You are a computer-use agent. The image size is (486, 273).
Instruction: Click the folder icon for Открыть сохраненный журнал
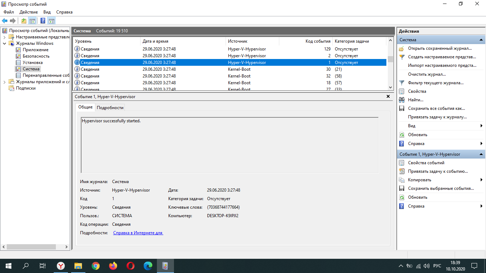coord(402,48)
